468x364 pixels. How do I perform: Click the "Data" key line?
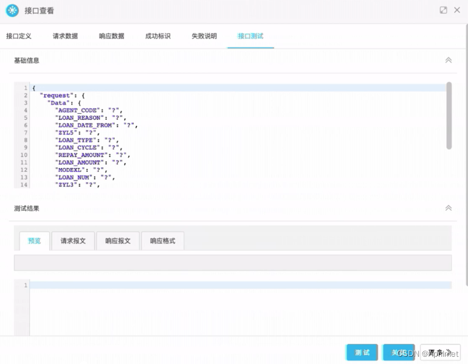(64, 103)
